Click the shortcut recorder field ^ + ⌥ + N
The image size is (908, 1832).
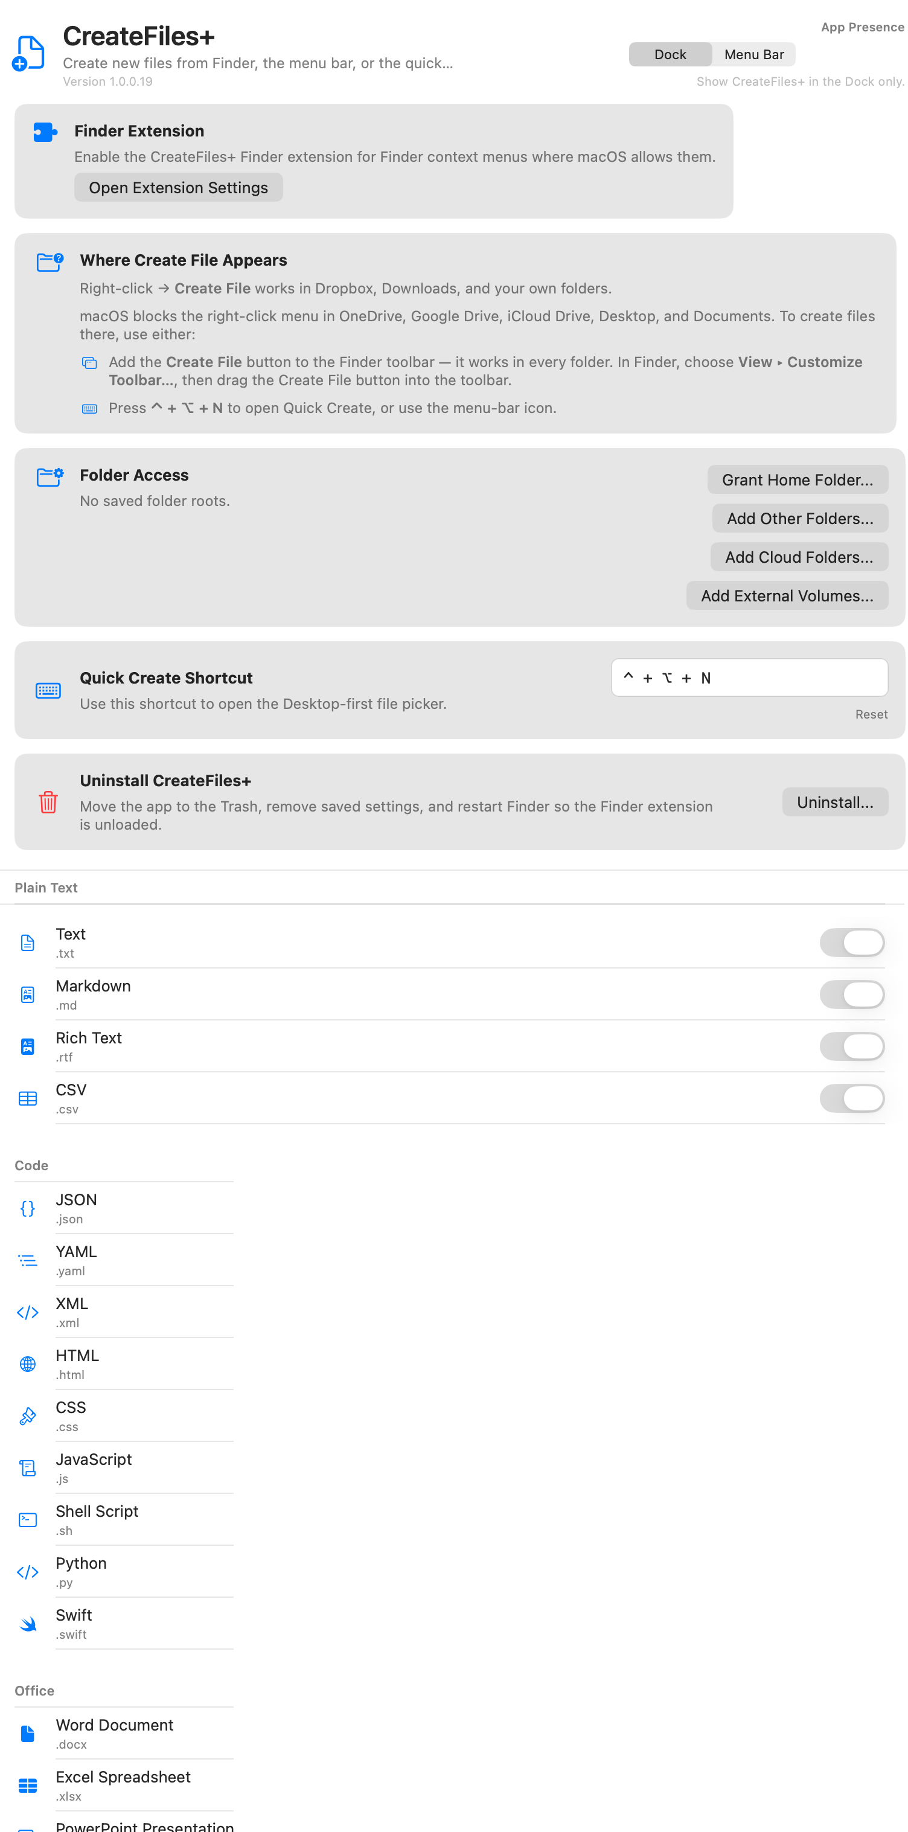click(749, 677)
